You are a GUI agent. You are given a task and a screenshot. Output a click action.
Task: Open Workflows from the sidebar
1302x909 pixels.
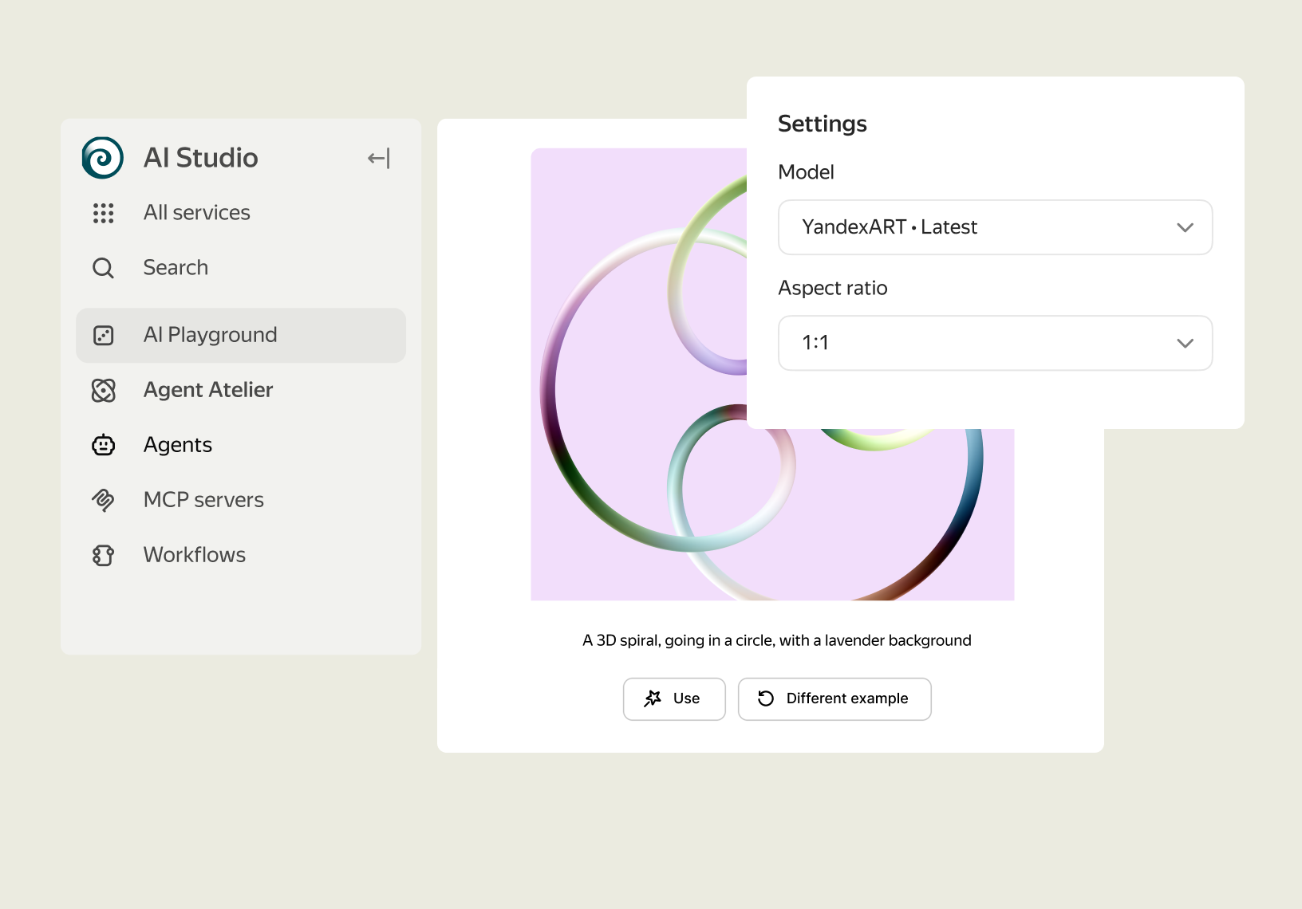(x=195, y=555)
